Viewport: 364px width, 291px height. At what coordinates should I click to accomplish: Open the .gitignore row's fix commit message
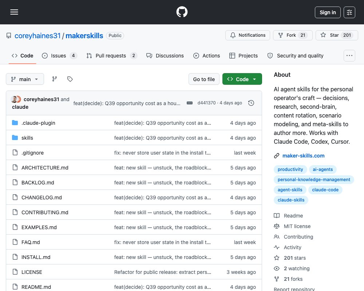162,153
